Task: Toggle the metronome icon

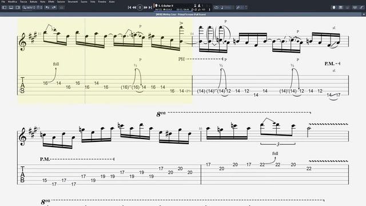Action: point(200,5)
